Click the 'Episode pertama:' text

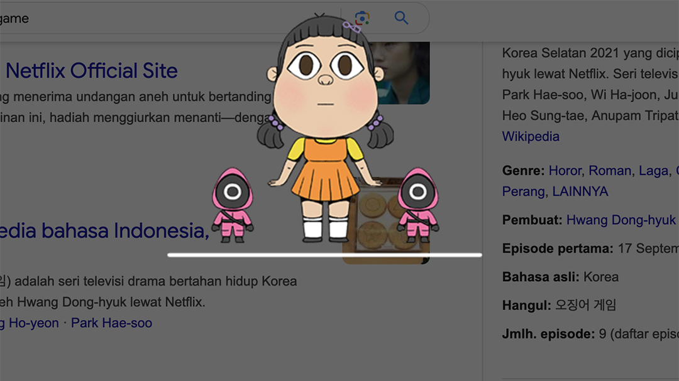pos(557,248)
